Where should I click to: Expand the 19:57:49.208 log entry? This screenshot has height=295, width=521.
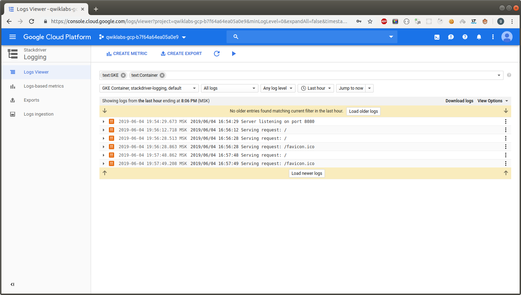click(x=104, y=164)
